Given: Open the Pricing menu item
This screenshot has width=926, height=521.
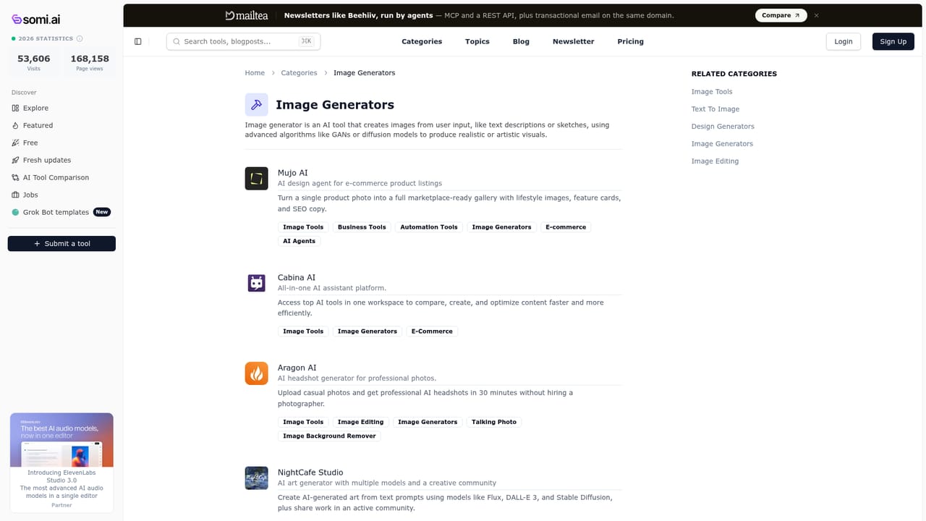Looking at the screenshot, I should tap(630, 41).
